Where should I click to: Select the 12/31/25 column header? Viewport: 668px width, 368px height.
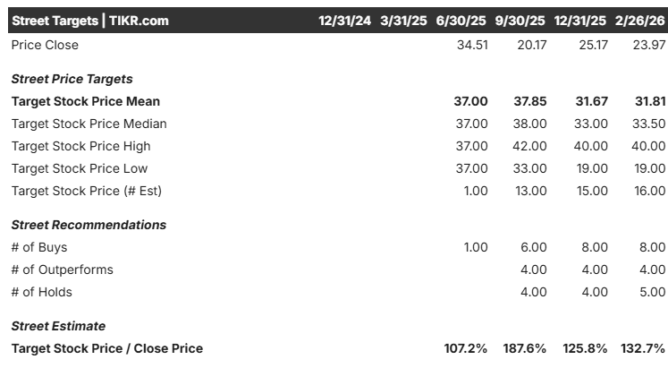coord(580,21)
